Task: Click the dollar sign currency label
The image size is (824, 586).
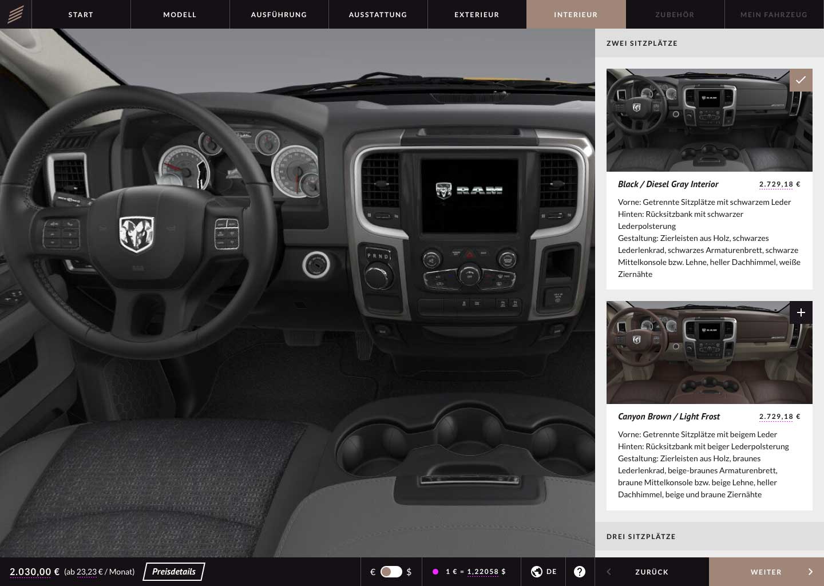Action: pos(409,572)
